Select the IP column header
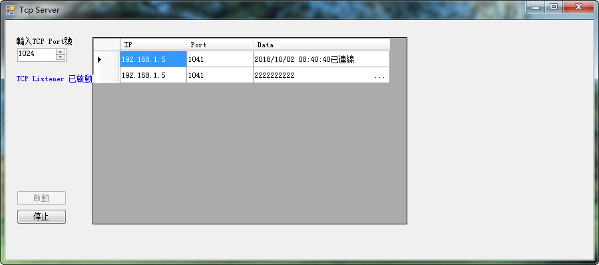Screen dimensions: 599x265 [153, 45]
